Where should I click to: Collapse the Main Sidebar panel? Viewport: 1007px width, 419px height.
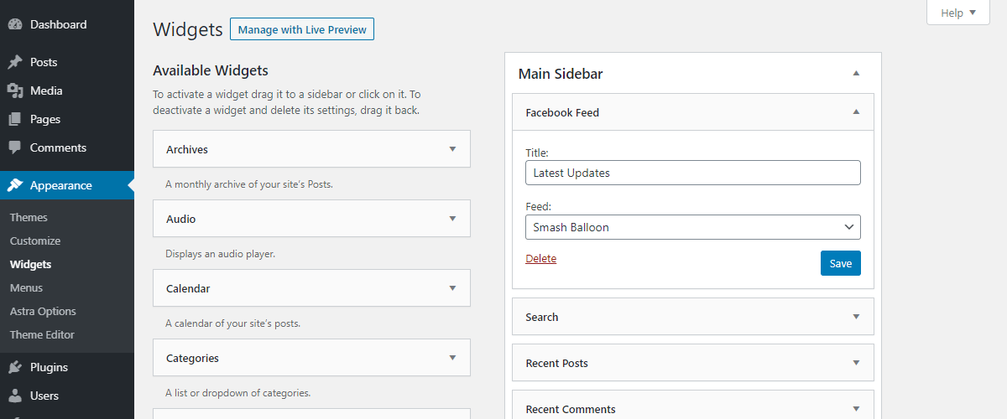click(x=856, y=74)
